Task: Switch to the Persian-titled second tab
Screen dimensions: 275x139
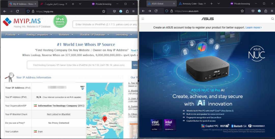Action: pos(53,4)
